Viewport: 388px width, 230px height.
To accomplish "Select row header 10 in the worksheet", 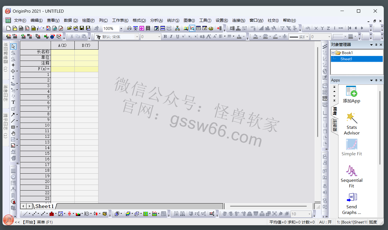I will click(35, 125).
